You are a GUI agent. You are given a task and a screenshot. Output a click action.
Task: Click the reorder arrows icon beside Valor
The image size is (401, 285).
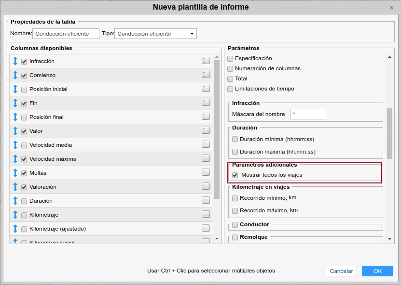[x=15, y=131]
